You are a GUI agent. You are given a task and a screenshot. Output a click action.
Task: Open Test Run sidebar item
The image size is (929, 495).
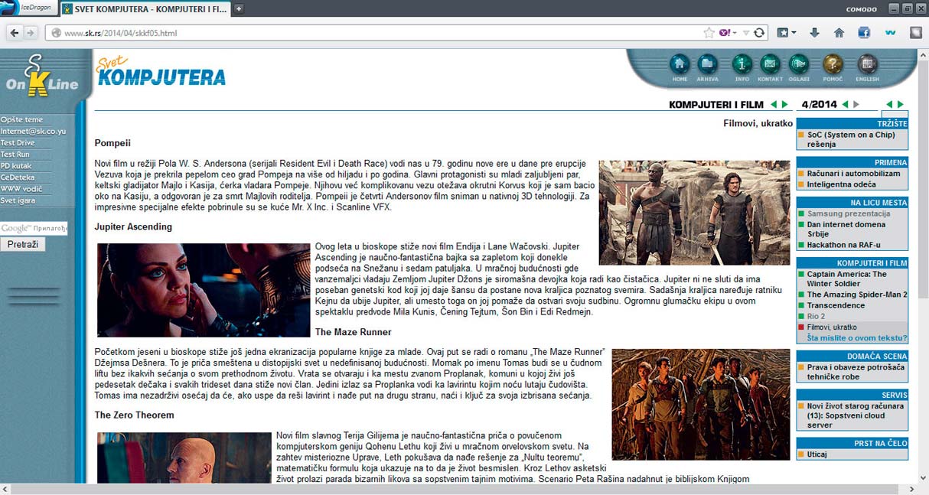(x=15, y=155)
